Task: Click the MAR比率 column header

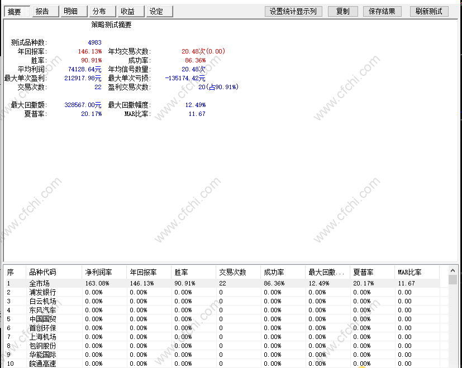Action: coord(417,273)
